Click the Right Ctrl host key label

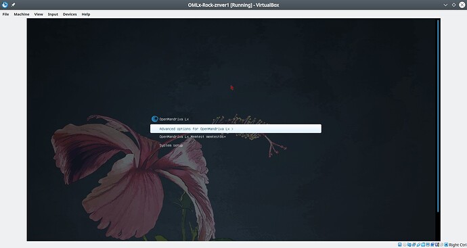click(x=458, y=245)
